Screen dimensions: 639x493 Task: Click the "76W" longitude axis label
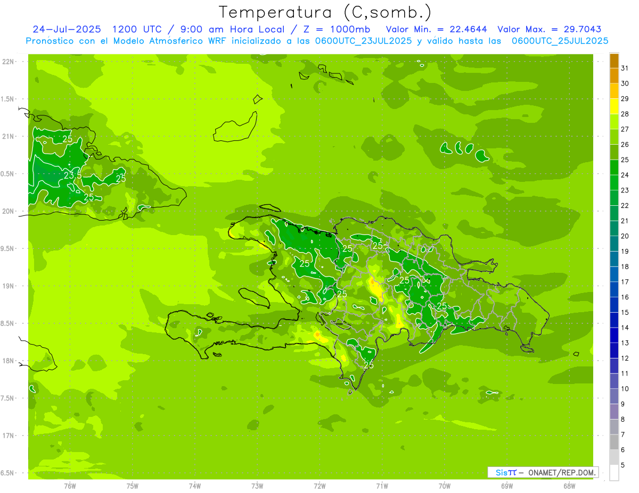[70, 486]
